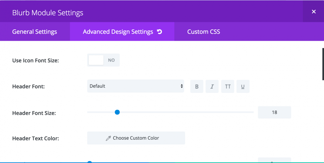Click the eyedropper icon in Choose Custom Color
The height and width of the screenshot is (163, 324).
tap(108, 138)
